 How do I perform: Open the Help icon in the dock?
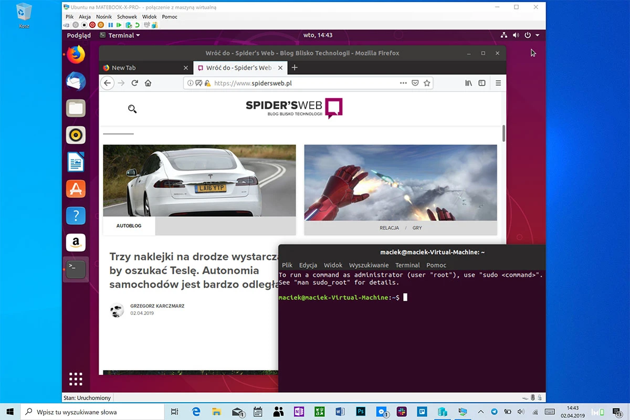(76, 215)
